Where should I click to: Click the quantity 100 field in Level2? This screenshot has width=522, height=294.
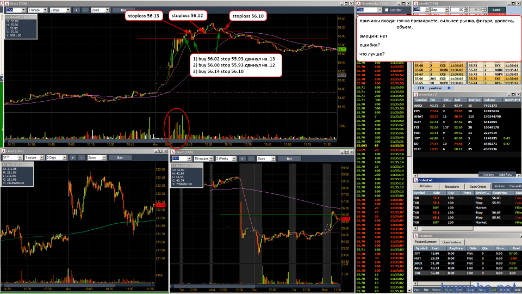(x=457, y=10)
